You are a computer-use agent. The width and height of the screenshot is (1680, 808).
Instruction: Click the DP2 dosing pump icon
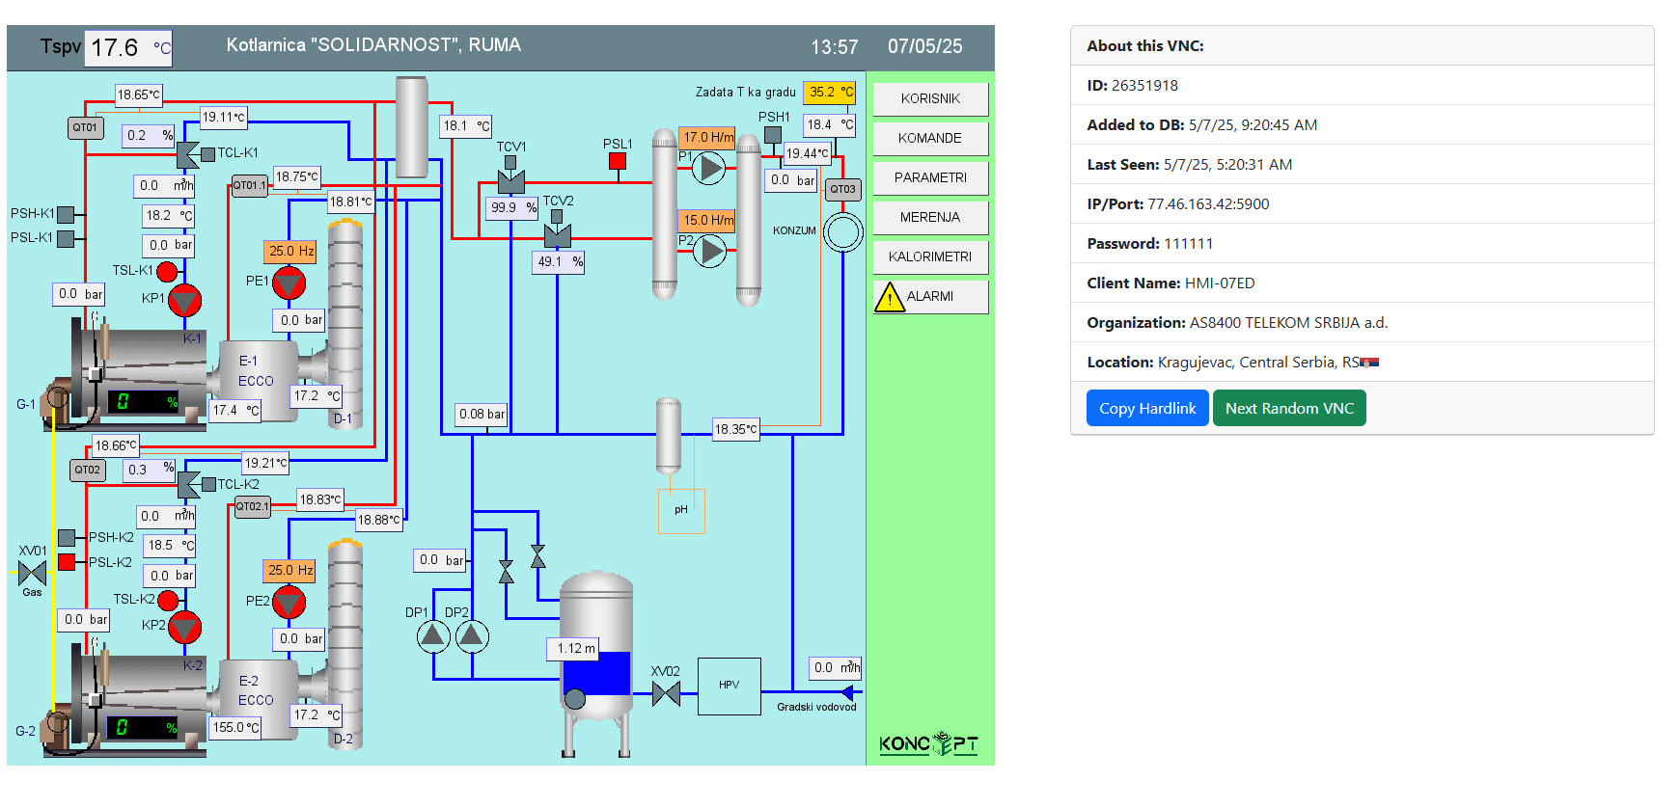point(471,635)
